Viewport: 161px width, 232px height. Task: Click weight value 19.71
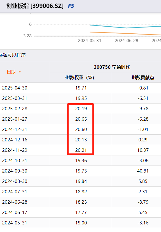81,88
